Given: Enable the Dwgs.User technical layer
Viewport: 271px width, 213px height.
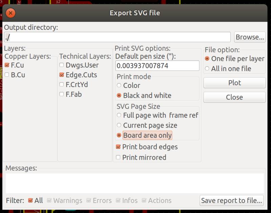Looking at the screenshot, I should pyautogui.click(x=62, y=65).
